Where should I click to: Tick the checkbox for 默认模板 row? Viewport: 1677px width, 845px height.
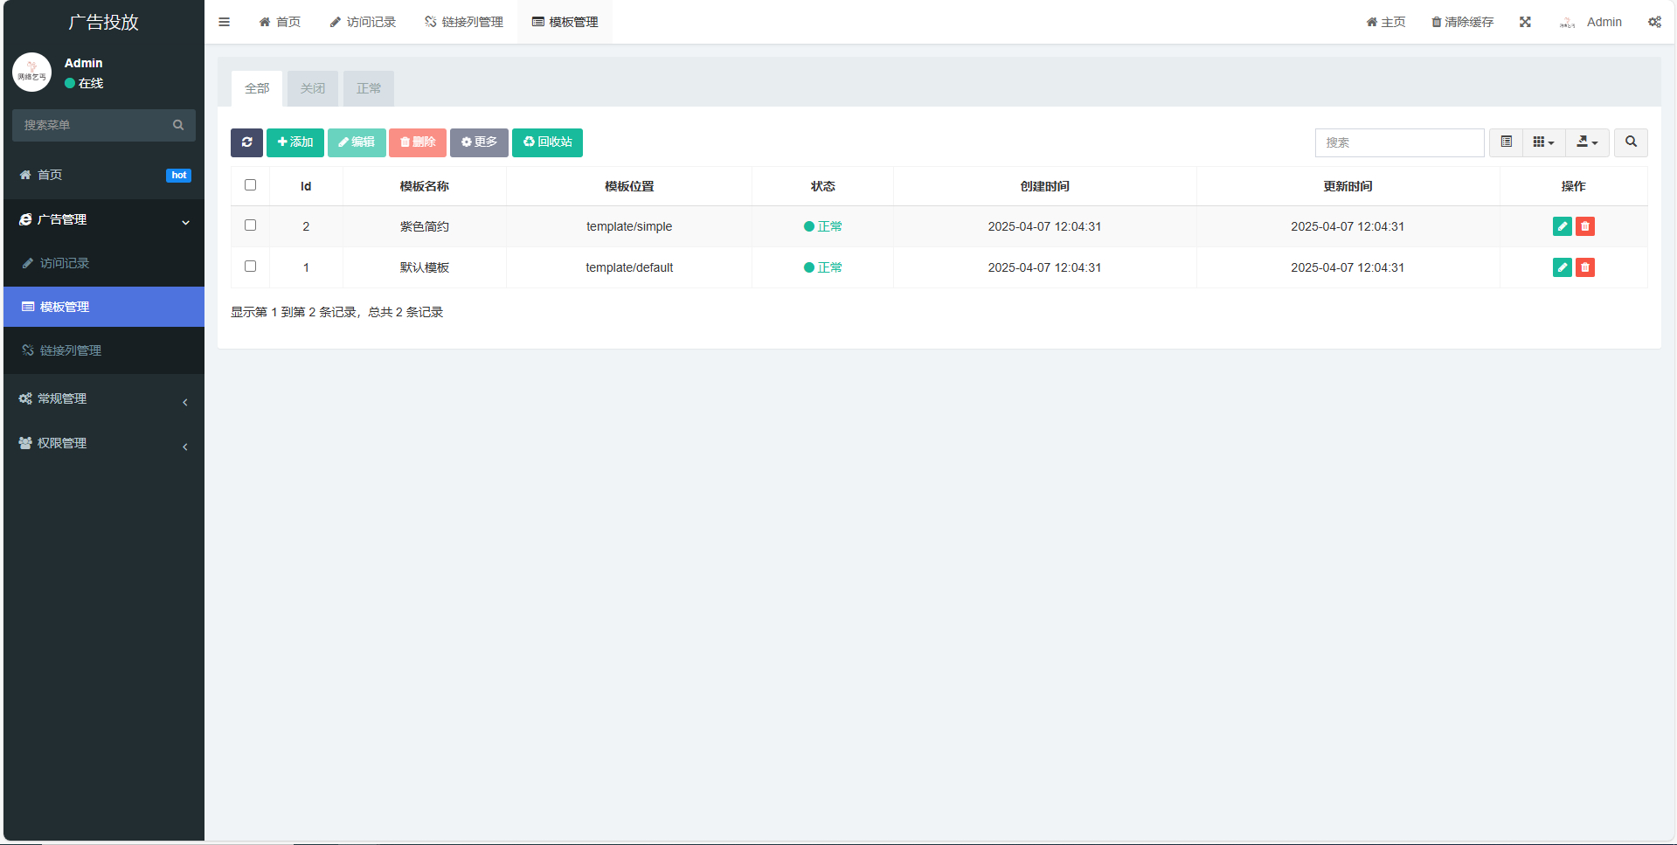251,267
